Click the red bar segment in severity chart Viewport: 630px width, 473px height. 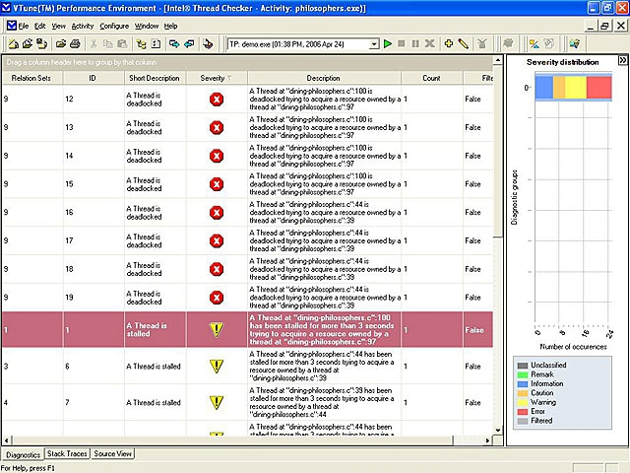[599, 88]
